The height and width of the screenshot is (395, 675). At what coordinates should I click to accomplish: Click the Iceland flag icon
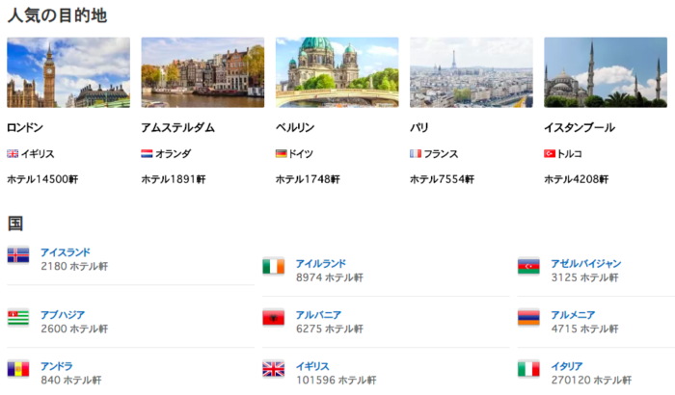click(18, 256)
